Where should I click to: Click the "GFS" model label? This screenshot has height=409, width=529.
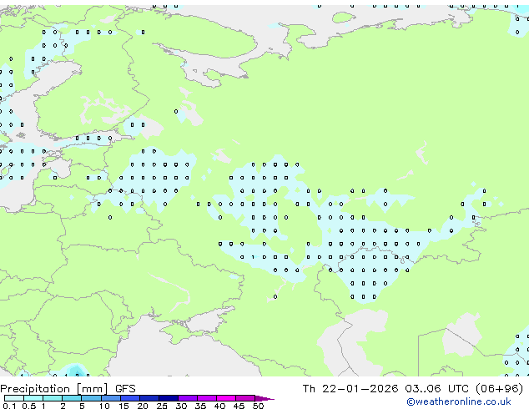(x=125, y=389)
